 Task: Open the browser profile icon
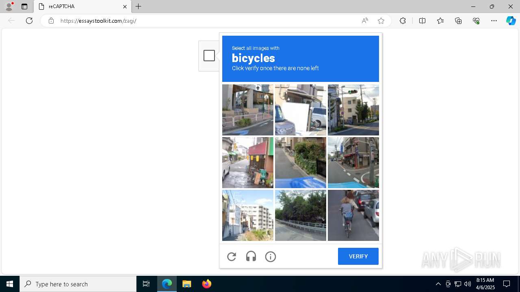(9, 6)
